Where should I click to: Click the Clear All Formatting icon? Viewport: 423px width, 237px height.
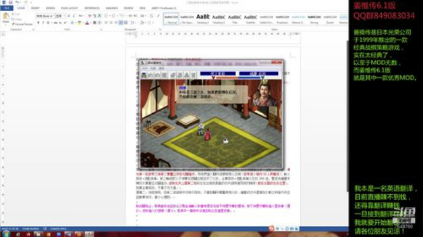[89, 16]
